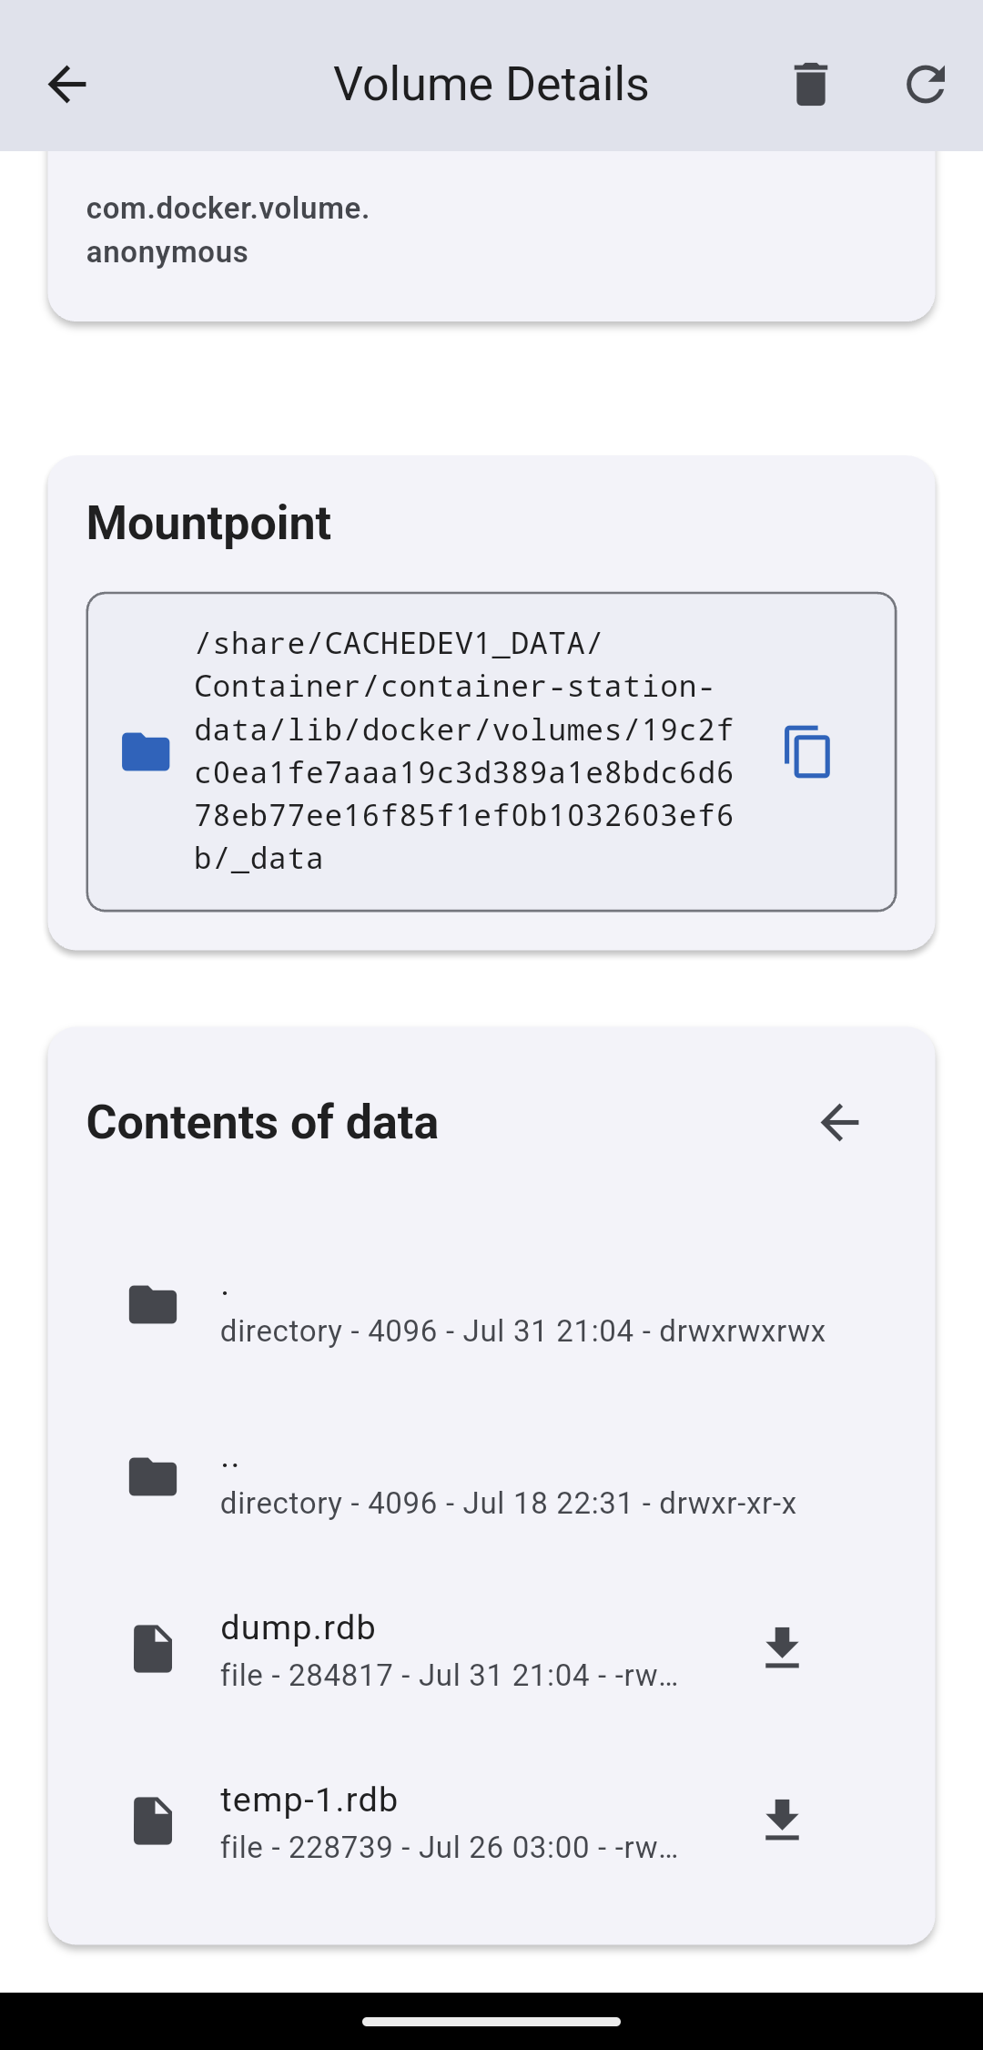Screen dimensions: 983x2050
Task: Copy the mountpoint path
Action: click(x=808, y=750)
